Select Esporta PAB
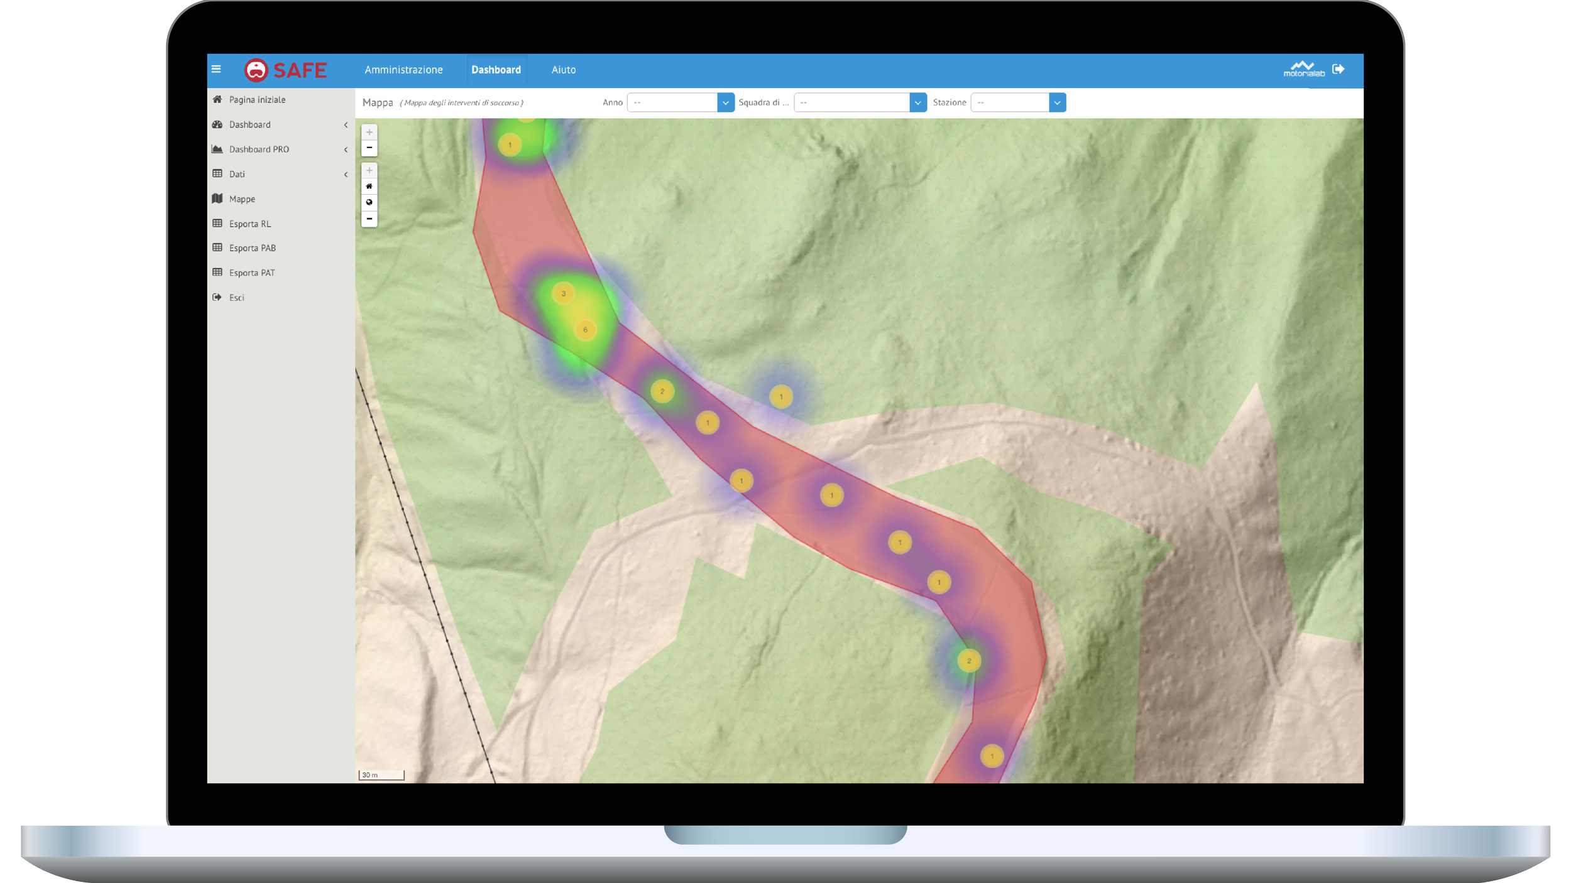Viewport: 1571px width, 883px height. (253, 248)
